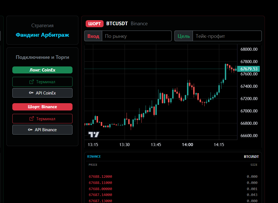Click the 13:45 time axis label

click(x=156, y=145)
